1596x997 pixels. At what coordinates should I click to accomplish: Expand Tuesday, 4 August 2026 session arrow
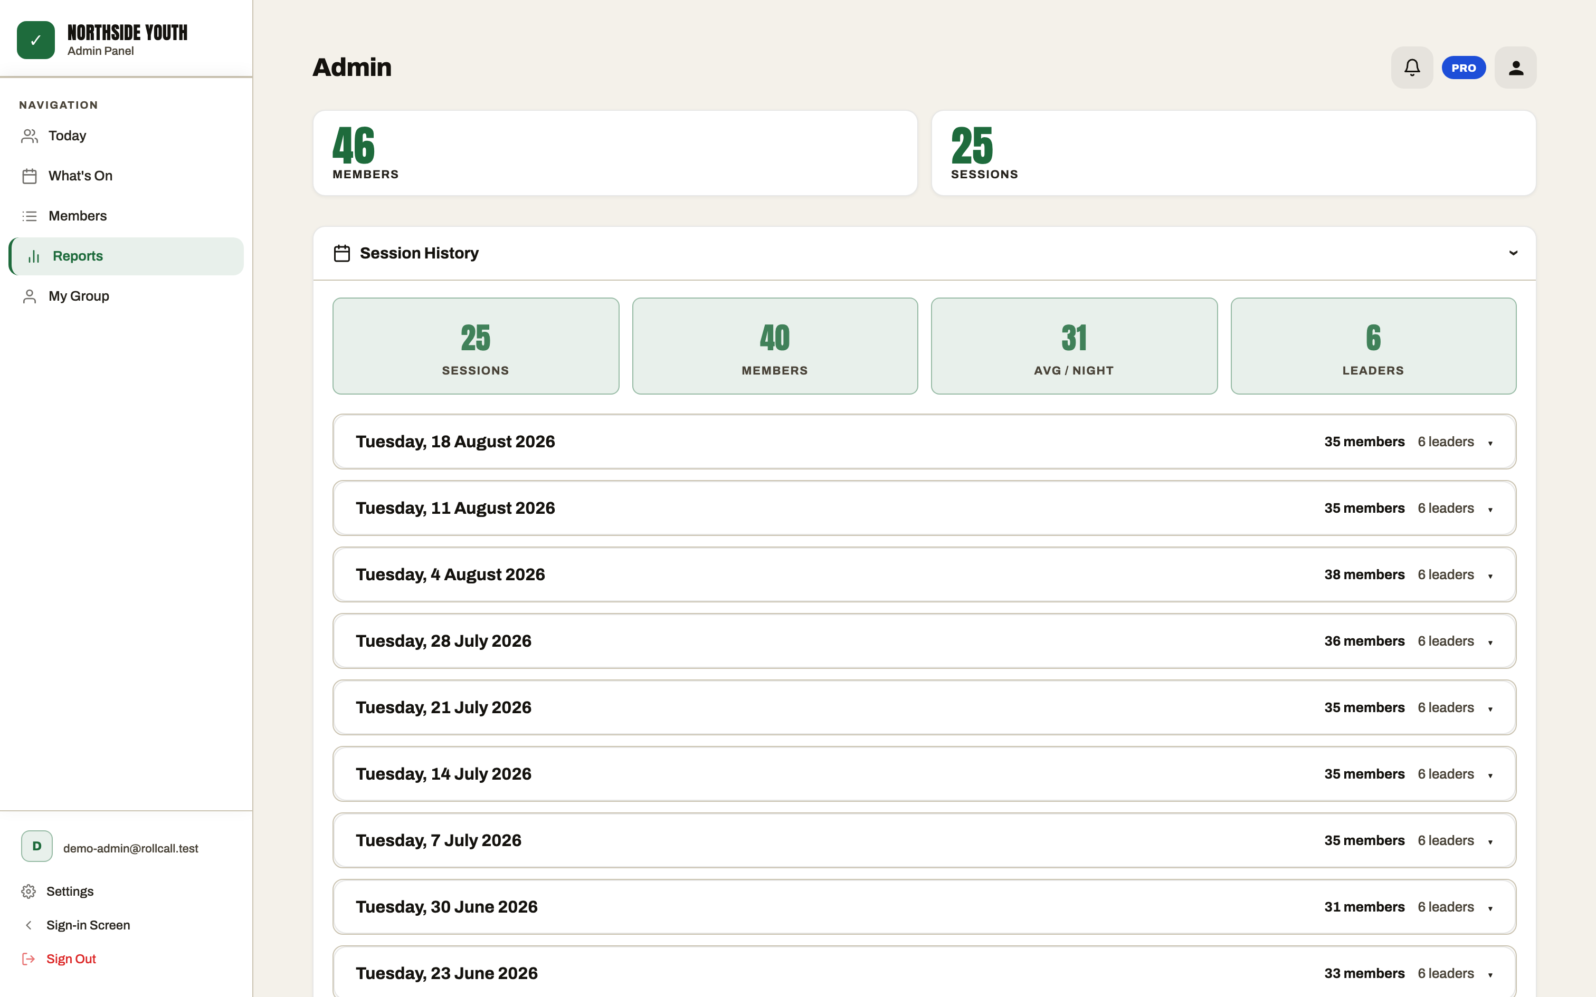point(1490,576)
